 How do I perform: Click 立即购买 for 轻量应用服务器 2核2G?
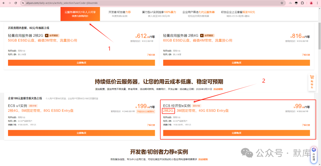[81, 63]
